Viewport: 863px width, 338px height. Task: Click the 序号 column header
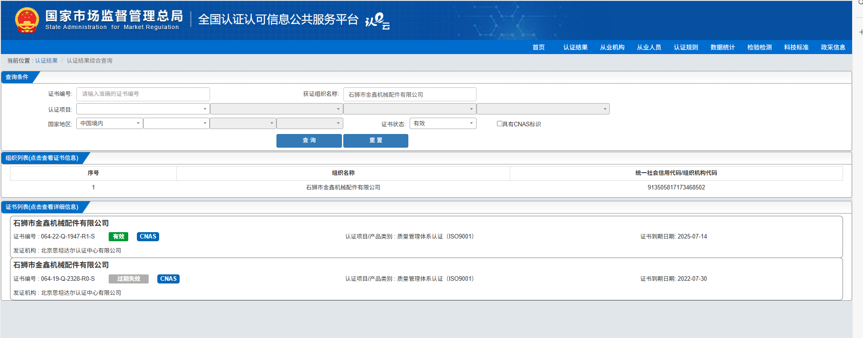pyautogui.click(x=93, y=173)
